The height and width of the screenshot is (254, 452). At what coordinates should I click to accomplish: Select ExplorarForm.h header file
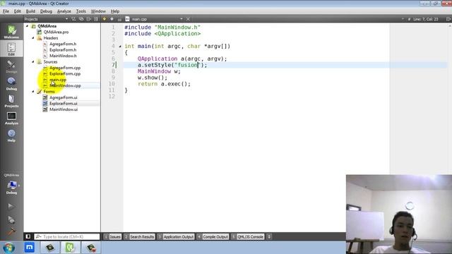pos(63,50)
